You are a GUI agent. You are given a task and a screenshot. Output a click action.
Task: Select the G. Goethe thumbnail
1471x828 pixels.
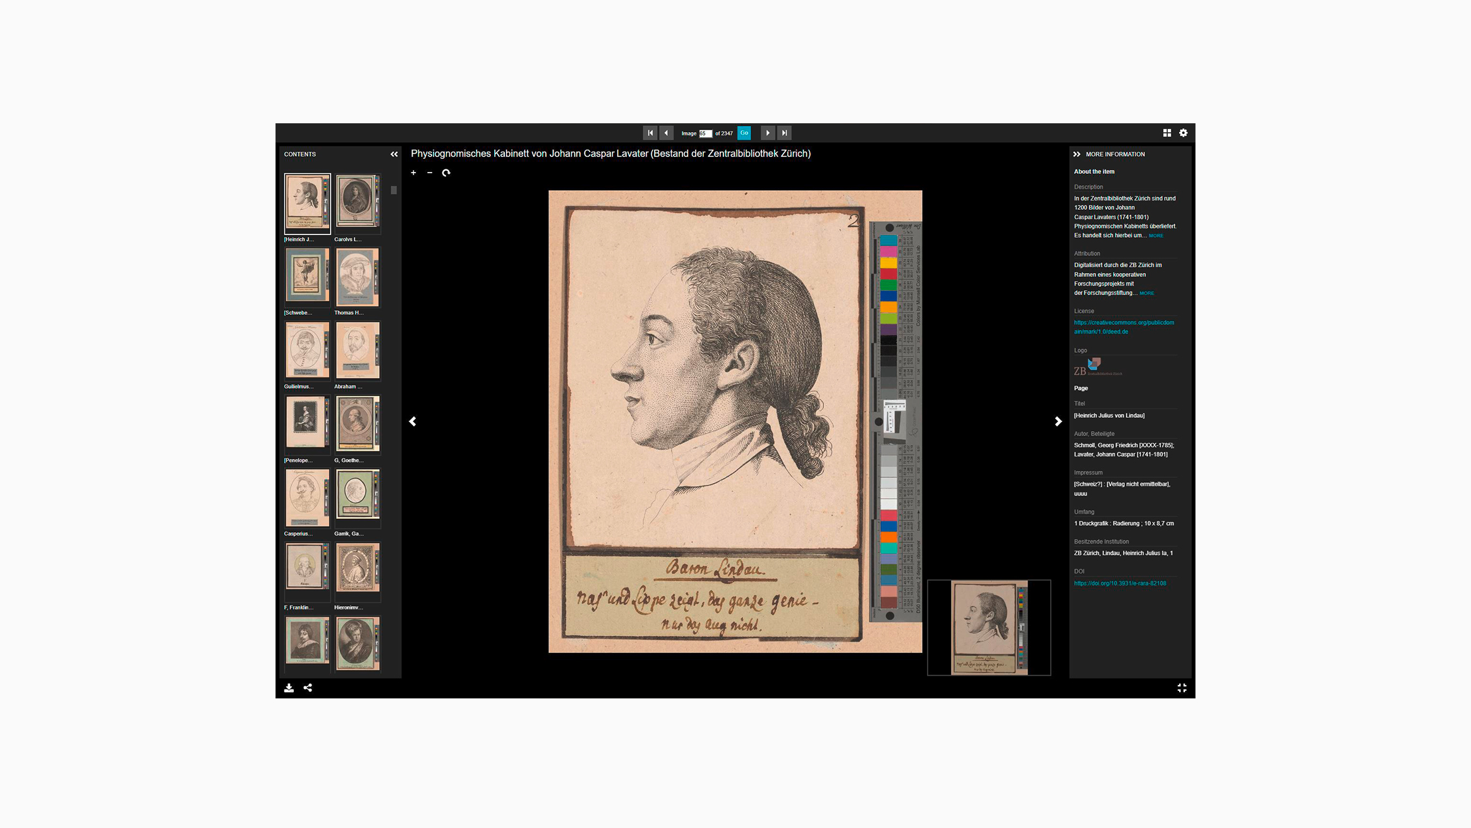coord(358,423)
